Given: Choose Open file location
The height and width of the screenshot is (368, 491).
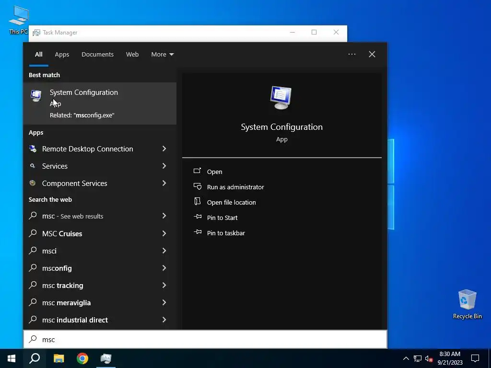Looking at the screenshot, I should 232,203.
